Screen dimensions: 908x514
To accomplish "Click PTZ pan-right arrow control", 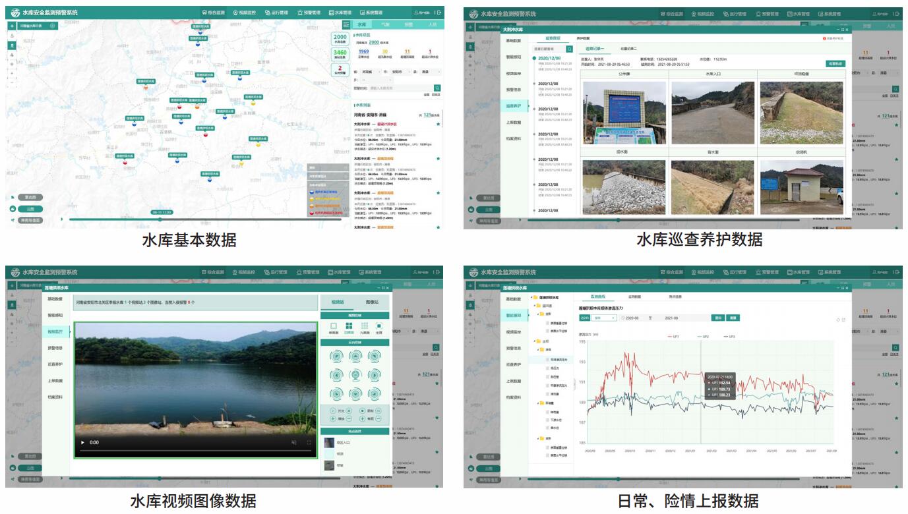I will point(374,375).
